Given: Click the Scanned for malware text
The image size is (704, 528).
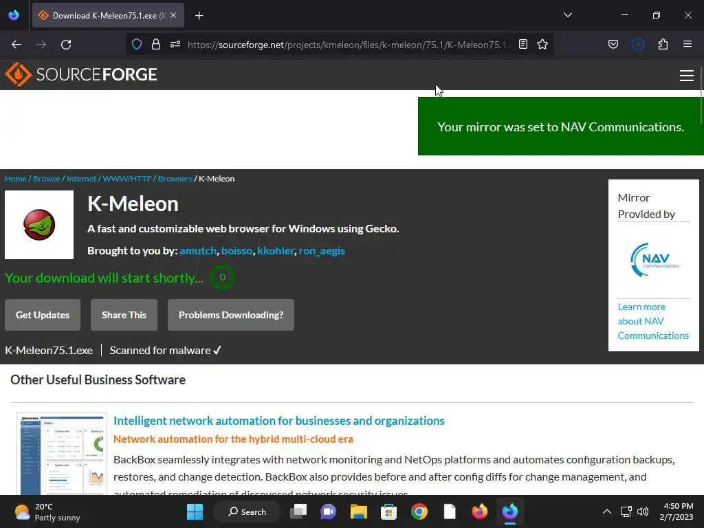Looking at the screenshot, I should [166, 350].
